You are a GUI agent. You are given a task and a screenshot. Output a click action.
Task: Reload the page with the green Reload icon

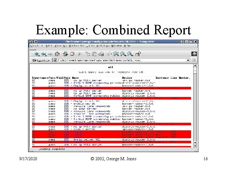point(65,54)
